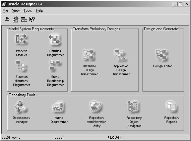Open the Repository Reports icon
The image size is (191, 141).
pos(172,106)
